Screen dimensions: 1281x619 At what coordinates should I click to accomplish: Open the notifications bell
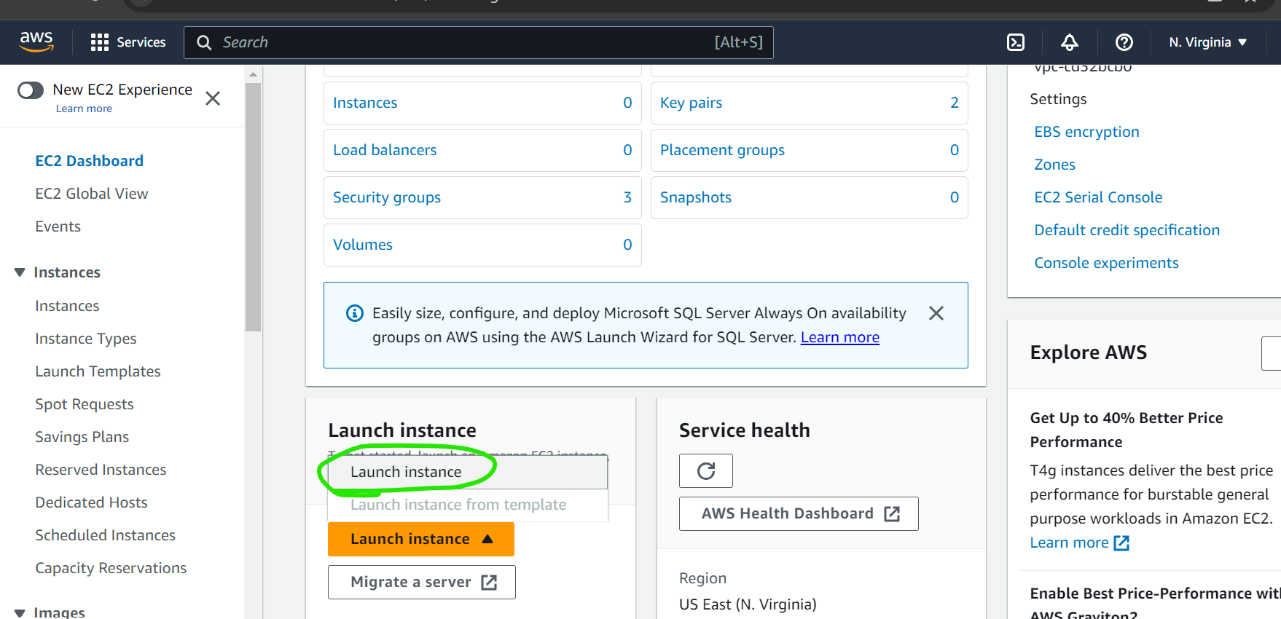pyautogui.click(x=1070, y=42)
